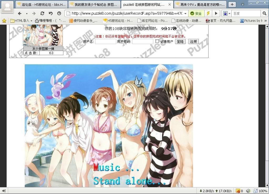Open browsing history via the clock icon
The image size is (269, 194).
[59, 13]
